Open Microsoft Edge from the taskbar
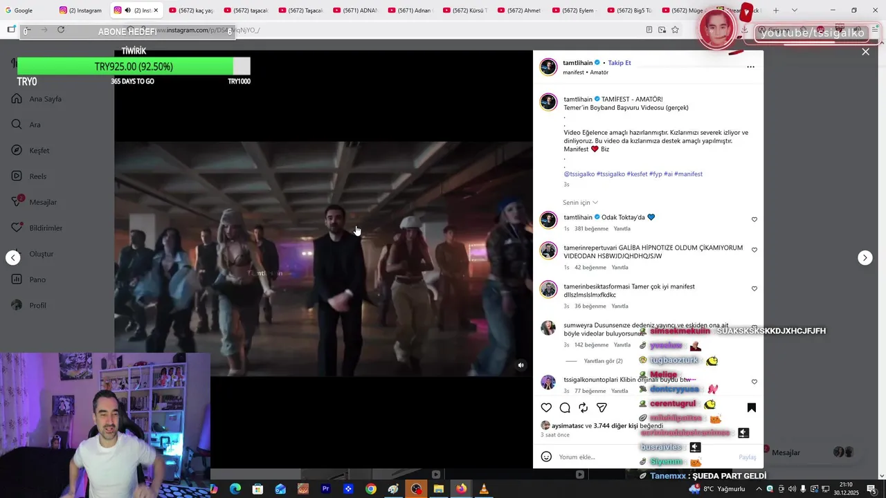Viewport: 886px width, 498px height. click(235, 489)
